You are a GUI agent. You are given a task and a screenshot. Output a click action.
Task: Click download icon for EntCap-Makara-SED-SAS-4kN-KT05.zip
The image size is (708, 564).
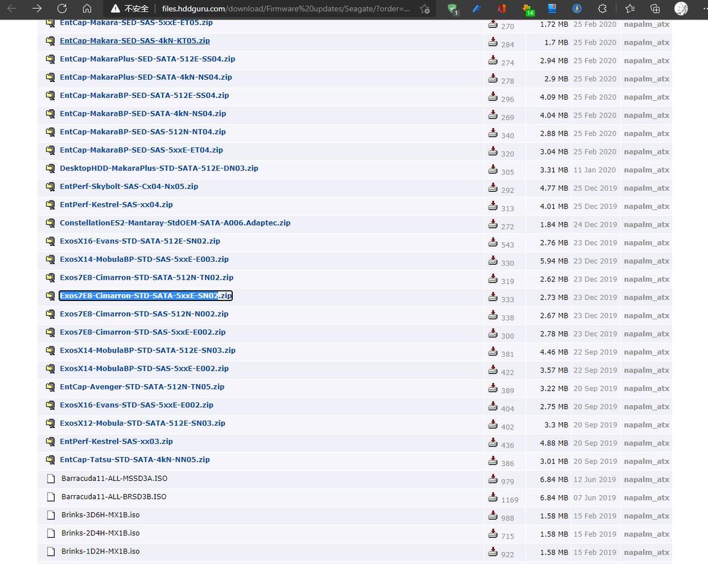pos(492,42)
